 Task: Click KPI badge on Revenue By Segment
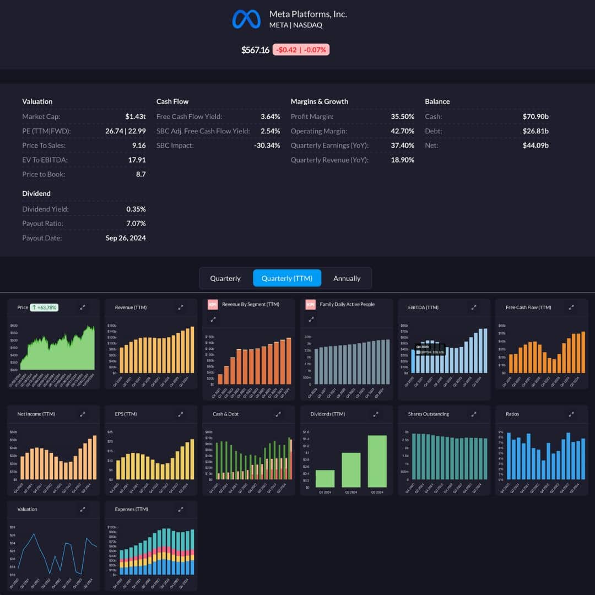(213, 304)
